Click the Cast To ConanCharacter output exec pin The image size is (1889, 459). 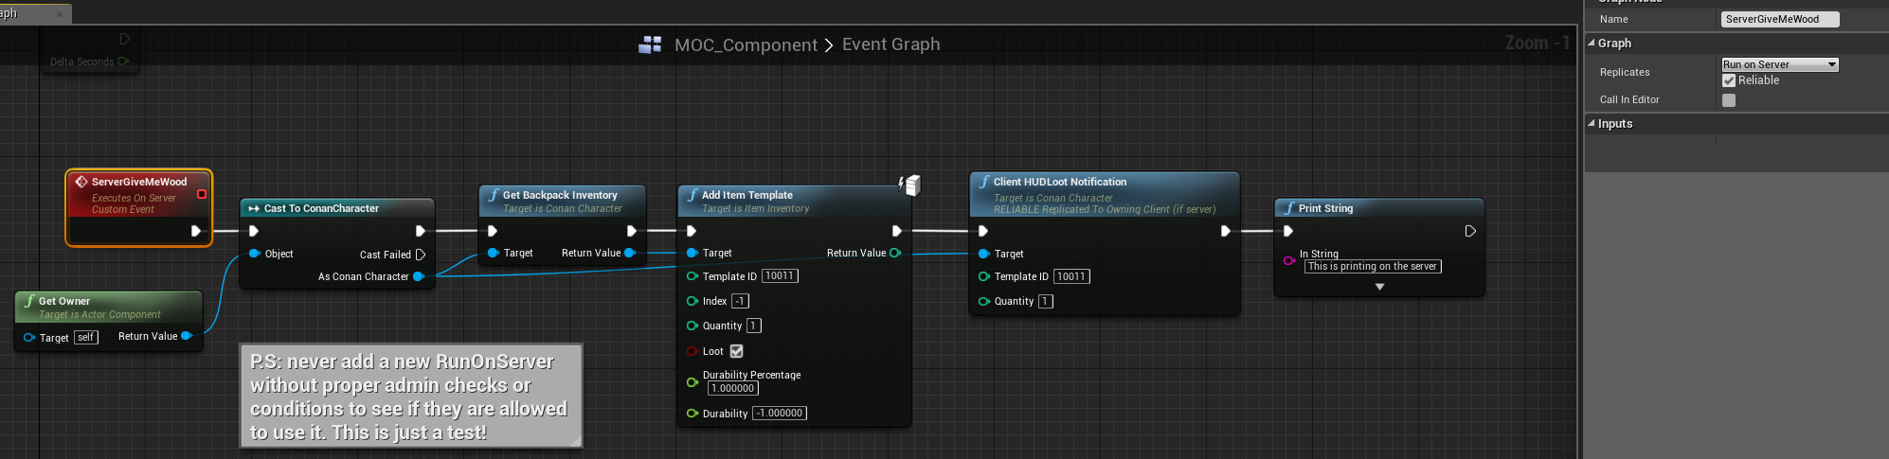tap(421, 231)
